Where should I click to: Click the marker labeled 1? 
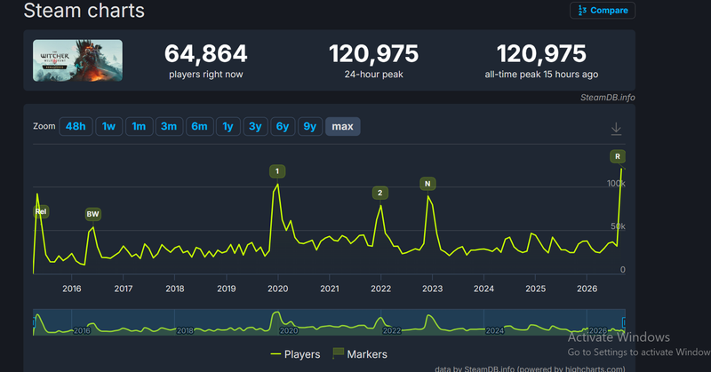[277, 171]
